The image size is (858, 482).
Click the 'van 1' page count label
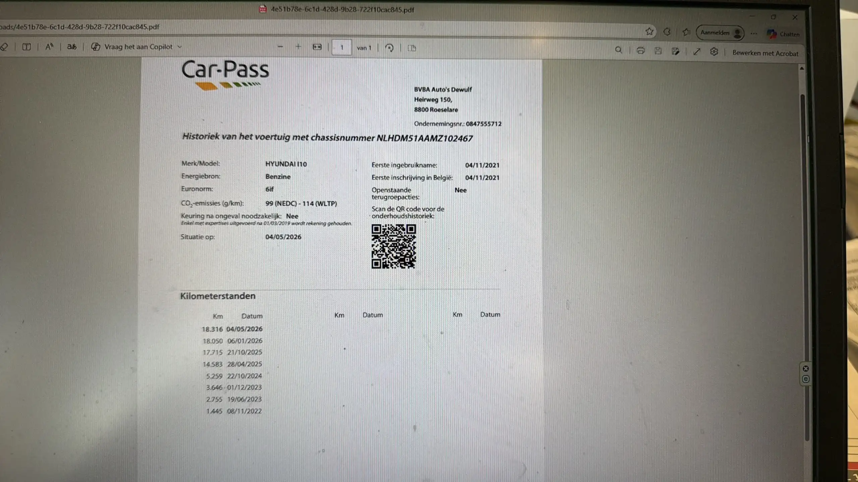364,48
